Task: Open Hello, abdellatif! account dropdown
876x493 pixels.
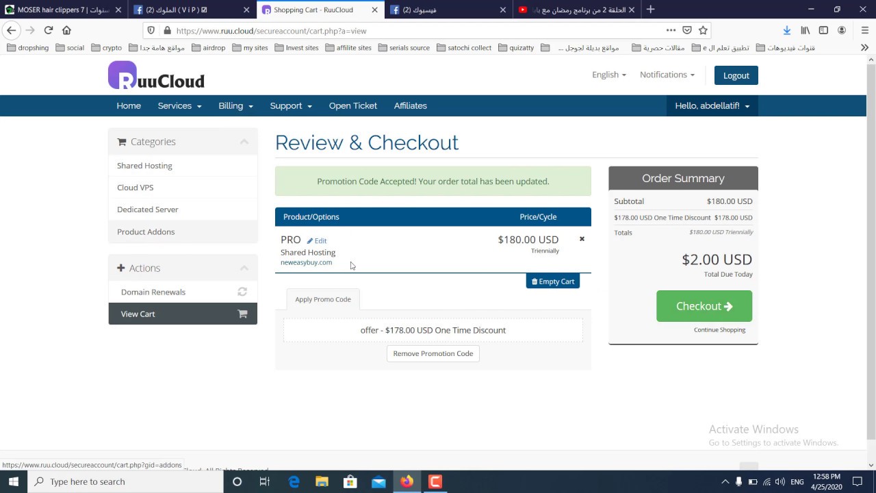Action: click(x=712, y=105)
